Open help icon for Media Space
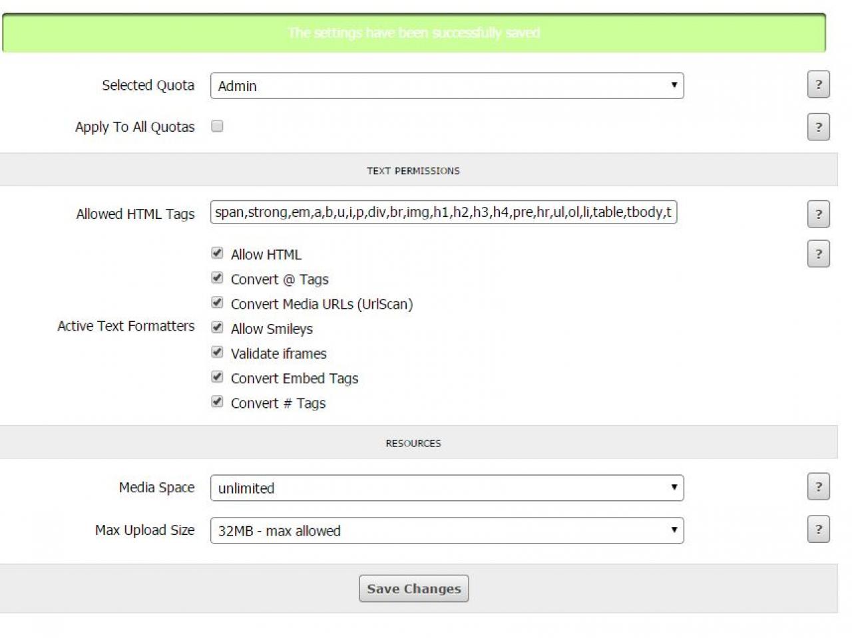 click(x=818, y=487)
